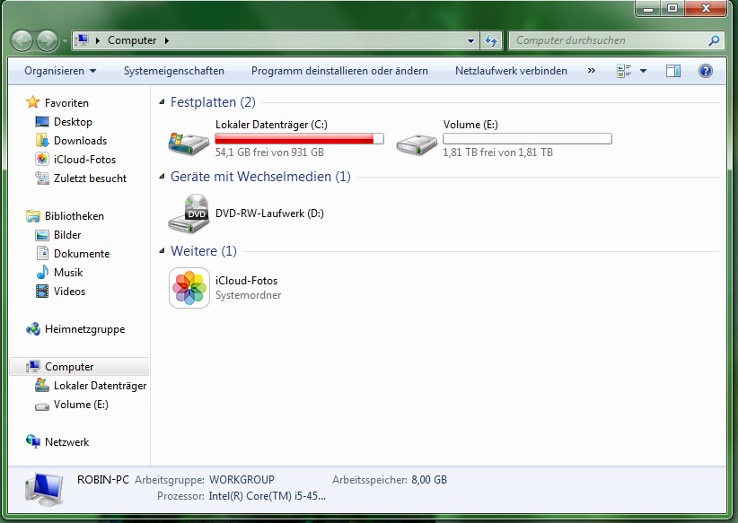Click the '8,00 GB' Arbeitsspeicher value
738x523 pixels.
pyautogui.click(x=429, y=480)
